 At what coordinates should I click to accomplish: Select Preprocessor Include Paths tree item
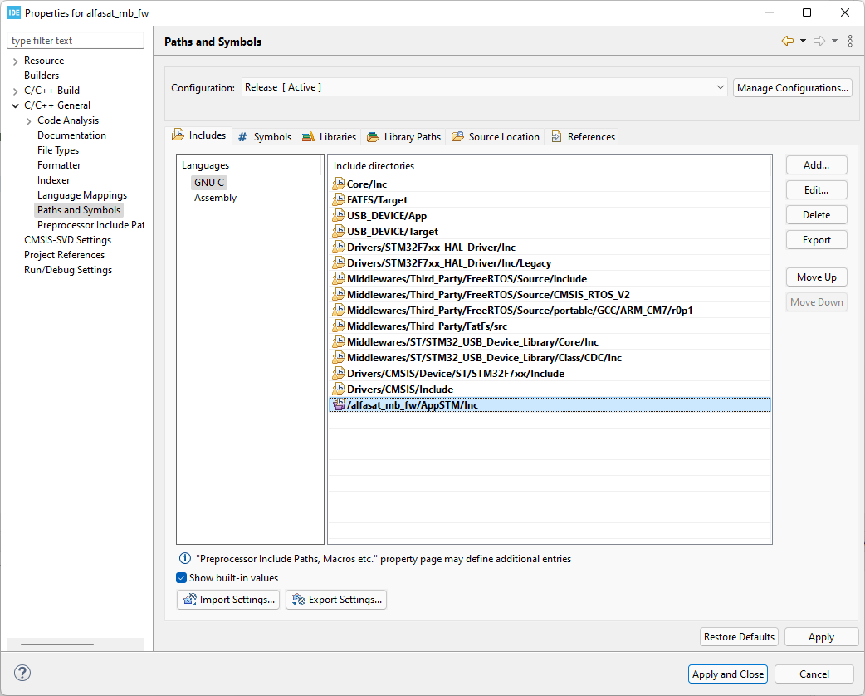click(91, 224)
